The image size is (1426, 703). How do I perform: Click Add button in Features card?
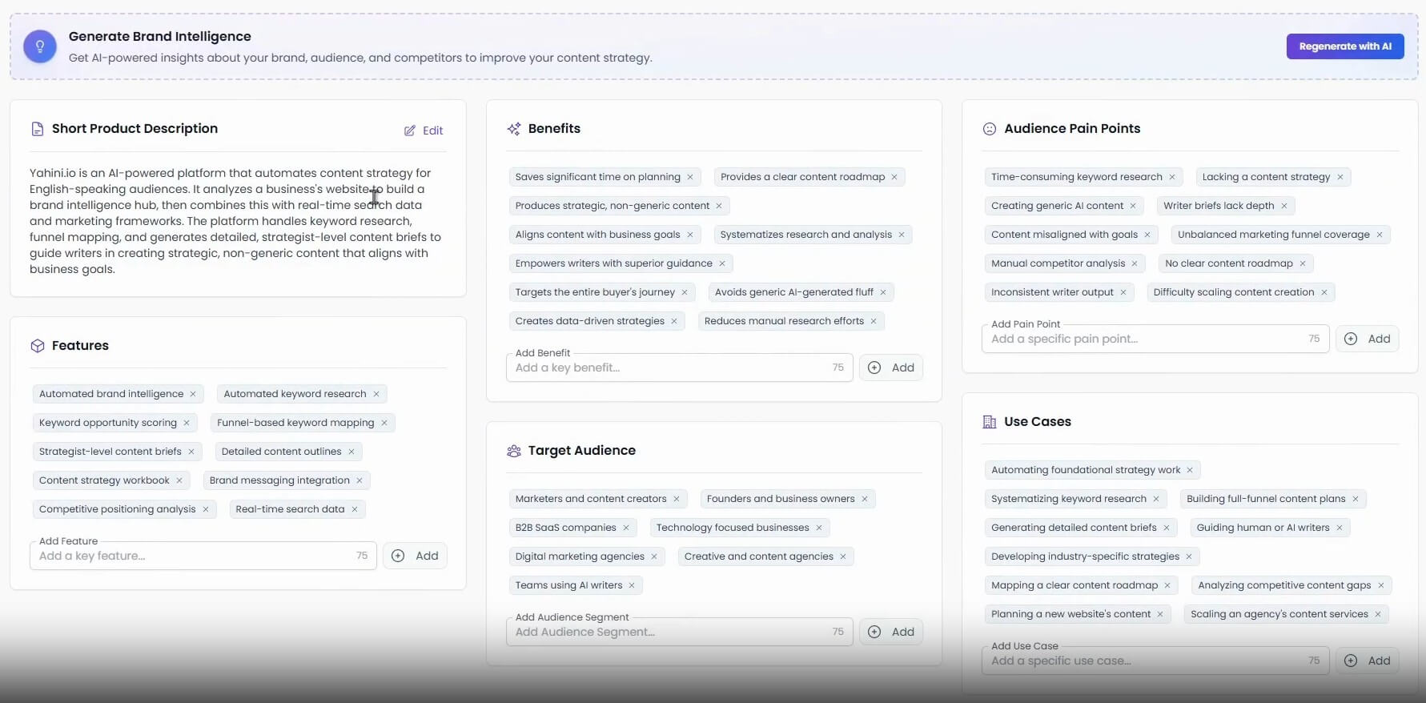point(415,556)
